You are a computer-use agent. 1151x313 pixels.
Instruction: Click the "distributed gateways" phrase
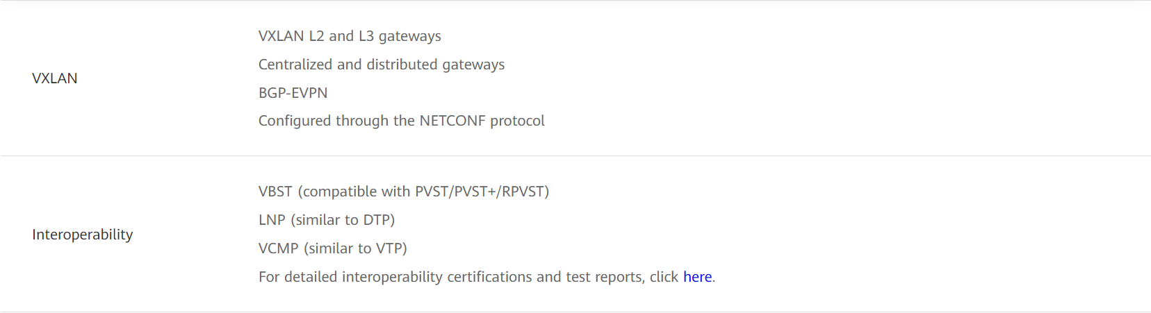point(435,65)
